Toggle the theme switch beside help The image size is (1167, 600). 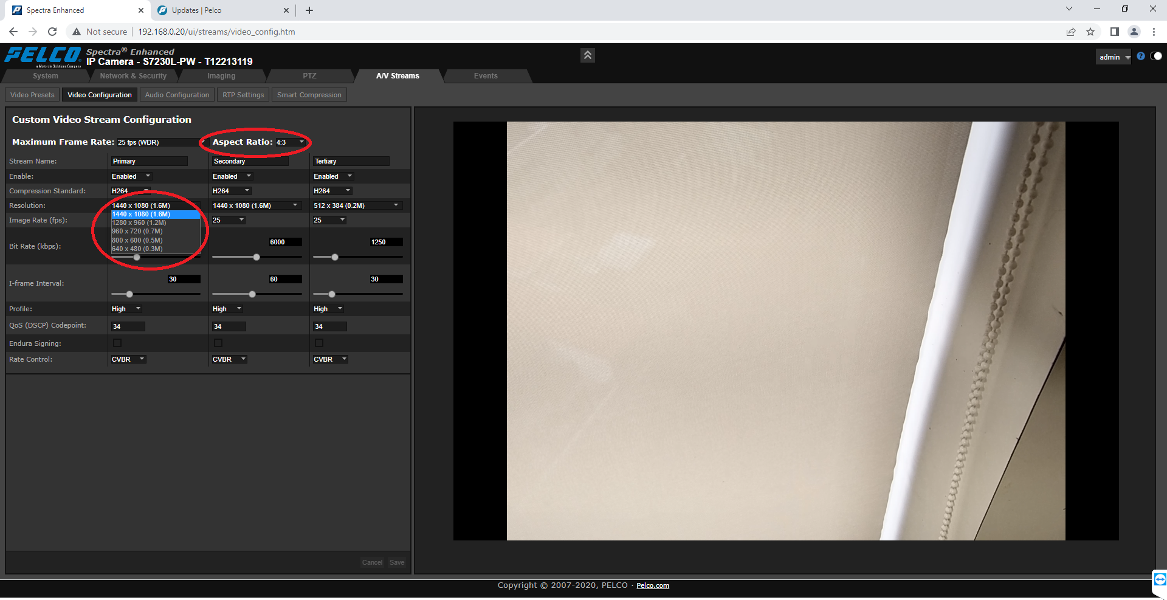[1156, 56]
